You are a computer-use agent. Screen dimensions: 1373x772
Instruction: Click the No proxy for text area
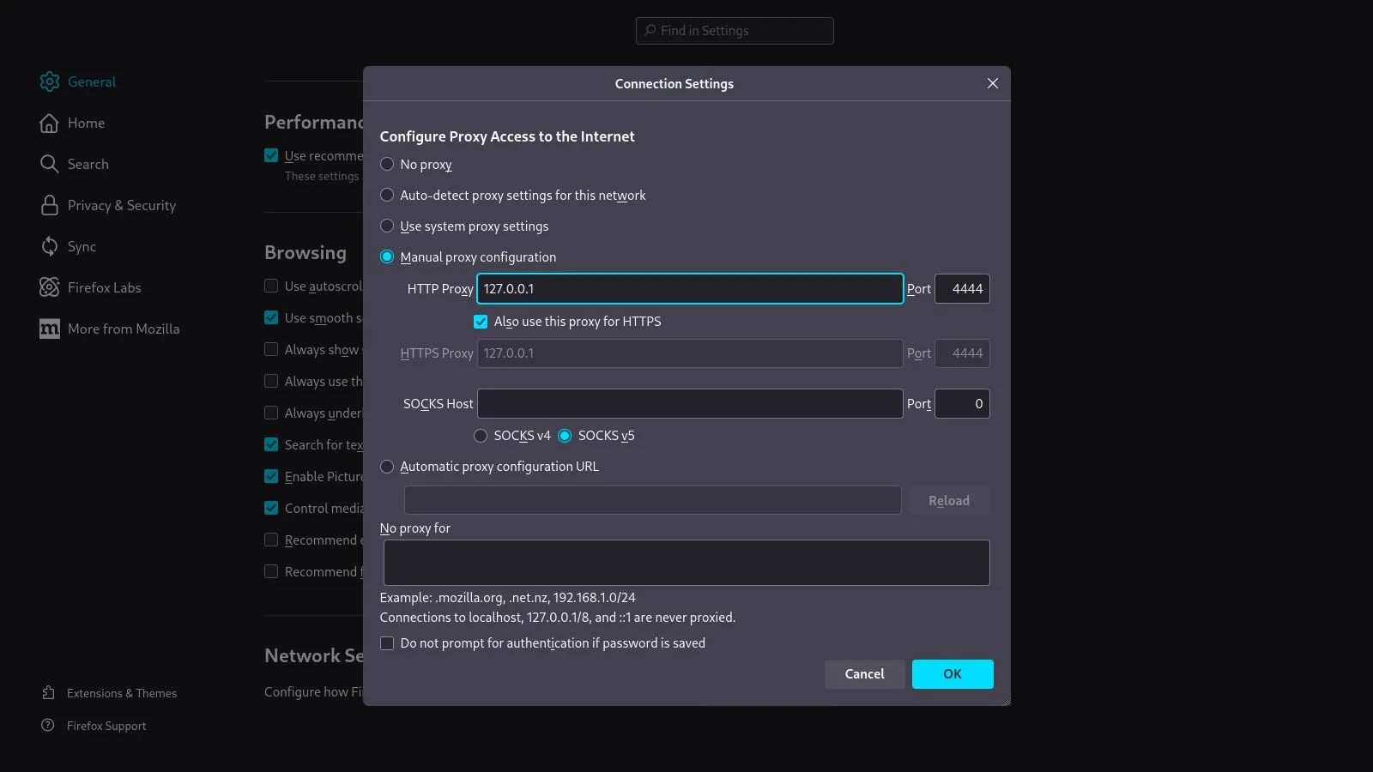(686, 563)
